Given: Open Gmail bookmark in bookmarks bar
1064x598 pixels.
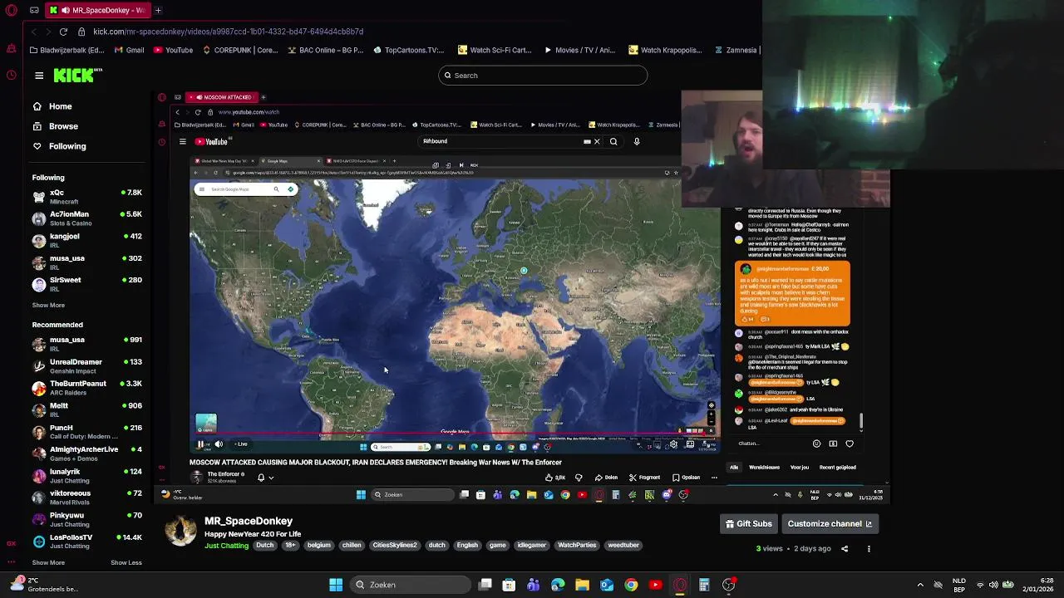Looking at the screenshot, I should (129, 50).
